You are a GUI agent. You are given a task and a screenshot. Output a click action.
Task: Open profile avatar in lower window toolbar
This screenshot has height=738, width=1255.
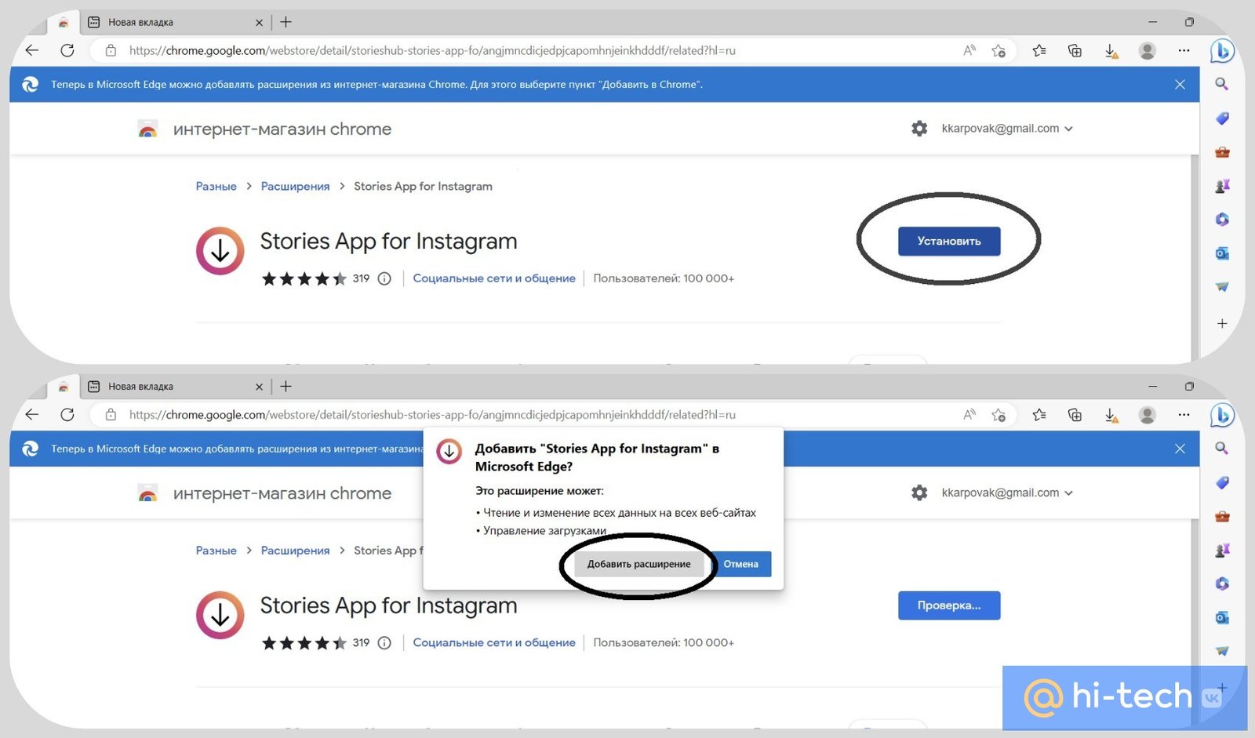pos(1147,414)
